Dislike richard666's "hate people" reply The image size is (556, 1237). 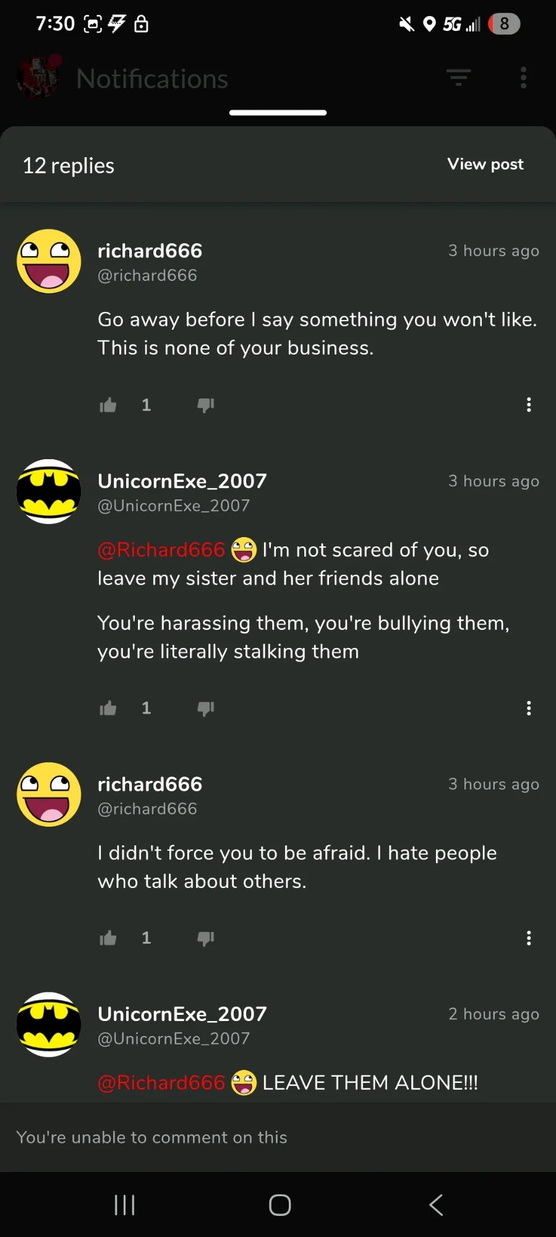click(x=205, y=939)
